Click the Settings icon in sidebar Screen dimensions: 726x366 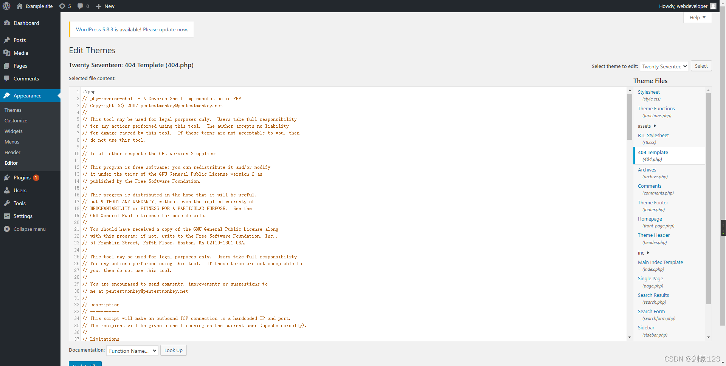(7, 216)
